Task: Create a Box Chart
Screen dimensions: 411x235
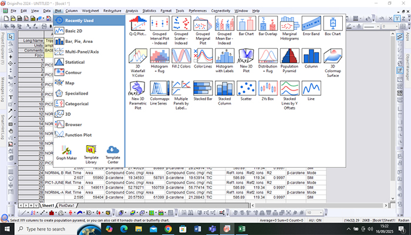Action: pyautogui.click(x=333, y=26)
